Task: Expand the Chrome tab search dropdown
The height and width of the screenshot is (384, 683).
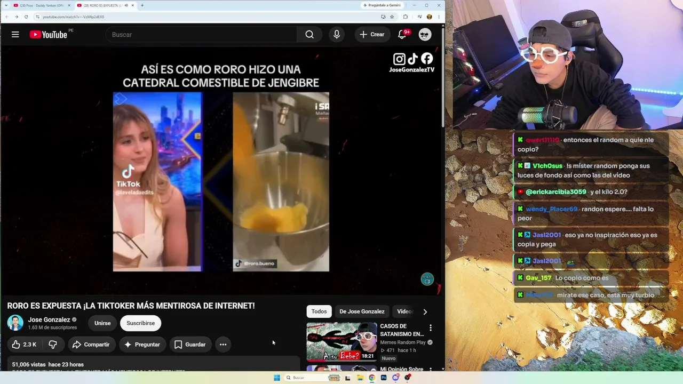Action: [x=6, y=5]
